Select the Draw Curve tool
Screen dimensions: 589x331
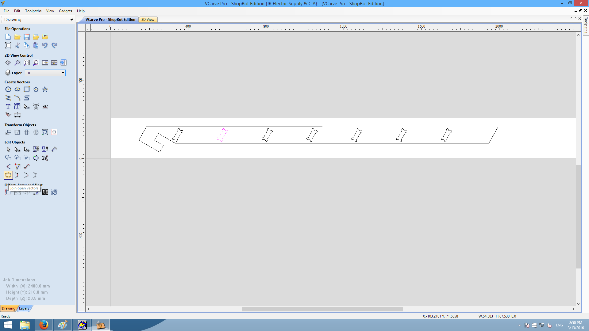point(27,98)
